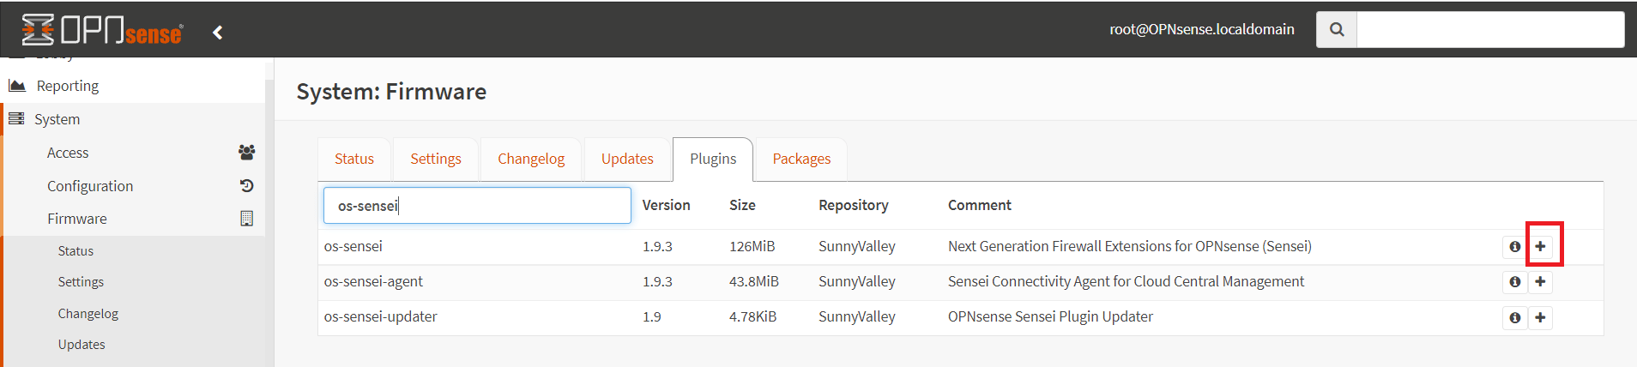1637x367 pixels.
Task: Click the plugin filter field containing os-sensei
Action: [x=477, y=206]
